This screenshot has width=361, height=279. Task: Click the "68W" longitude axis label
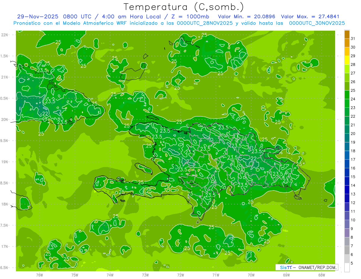coord(322,275)
